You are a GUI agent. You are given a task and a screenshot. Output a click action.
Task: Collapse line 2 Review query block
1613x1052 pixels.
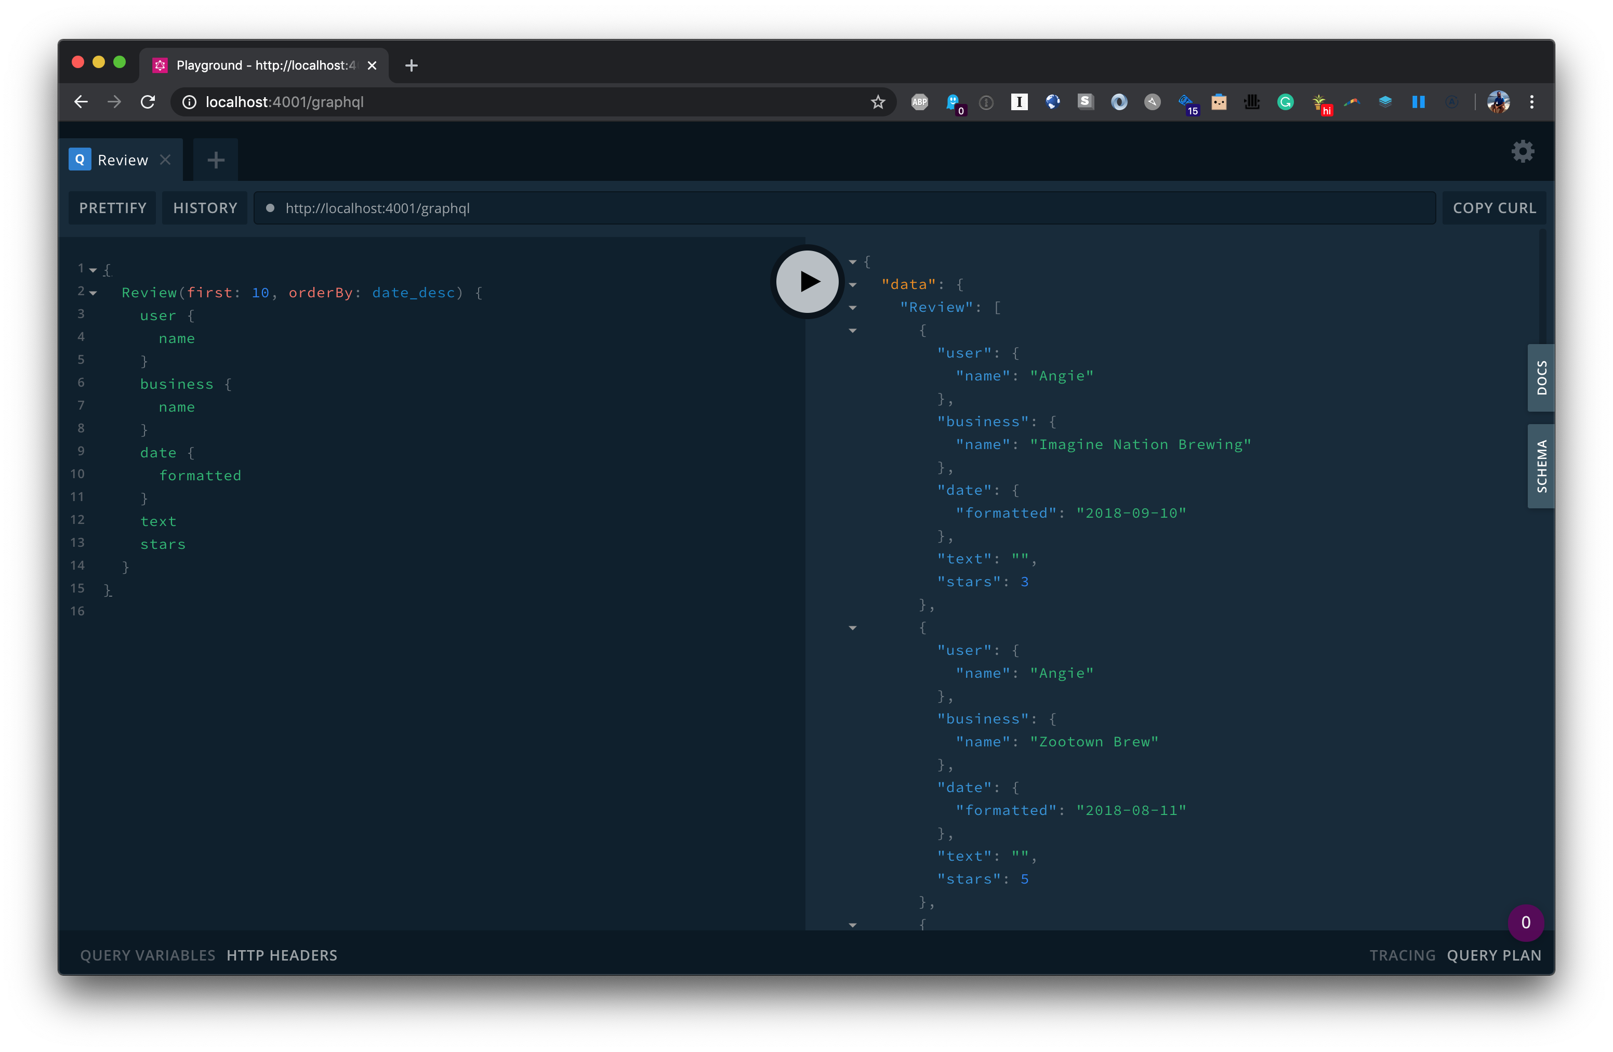click(x=94, y=293)
